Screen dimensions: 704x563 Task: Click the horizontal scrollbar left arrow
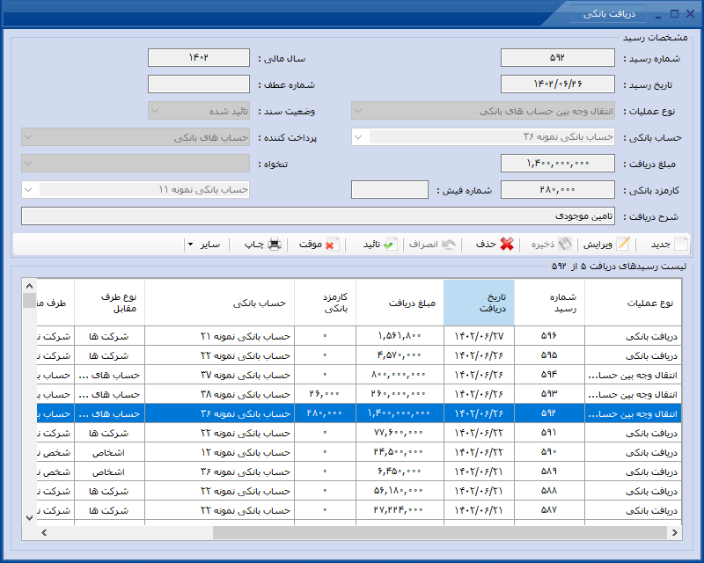(x=44, y=533)
